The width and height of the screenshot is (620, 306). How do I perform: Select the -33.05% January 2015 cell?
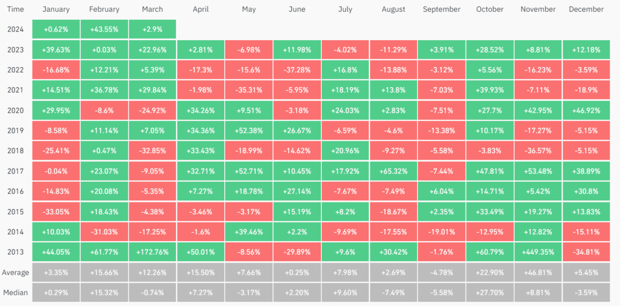click(56, 212)
